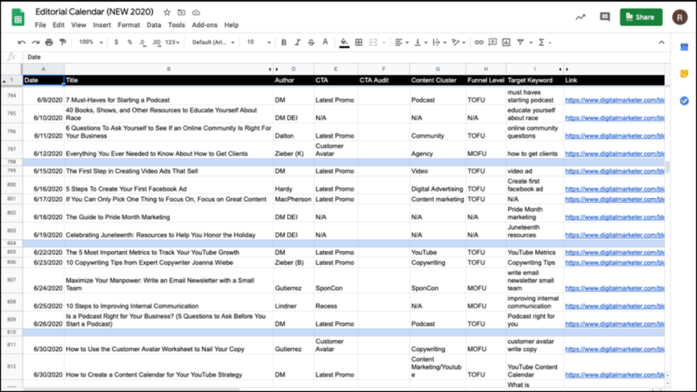Open the text color picker
Image resolution: width=697 pixels, height=392 pixels.
[325, 42]
